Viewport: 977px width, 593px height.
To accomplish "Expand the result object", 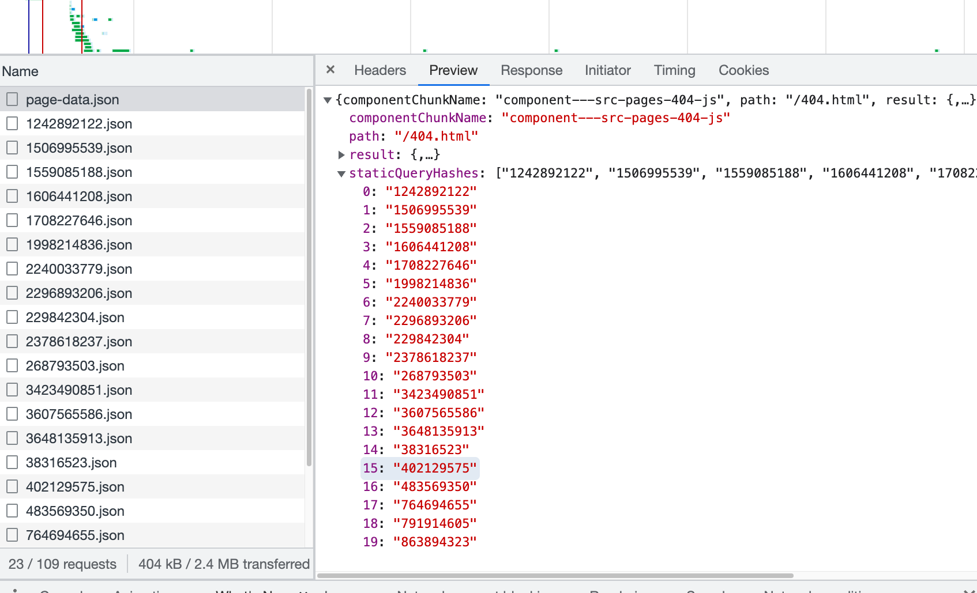I will coord(341,154).
